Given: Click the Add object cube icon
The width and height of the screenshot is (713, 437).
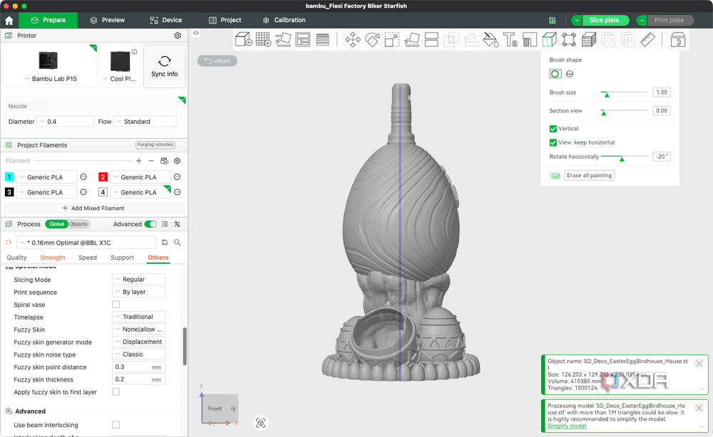Looking at the screenshot, I should 244,39.
